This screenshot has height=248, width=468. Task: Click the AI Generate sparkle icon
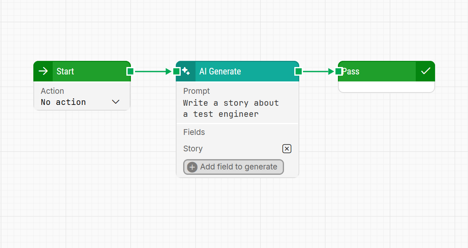186,71
